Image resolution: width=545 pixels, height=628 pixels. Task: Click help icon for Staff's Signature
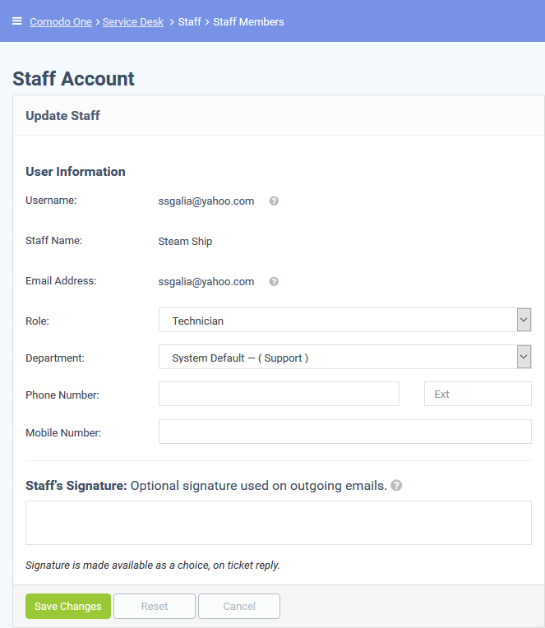tap(396, 486)
